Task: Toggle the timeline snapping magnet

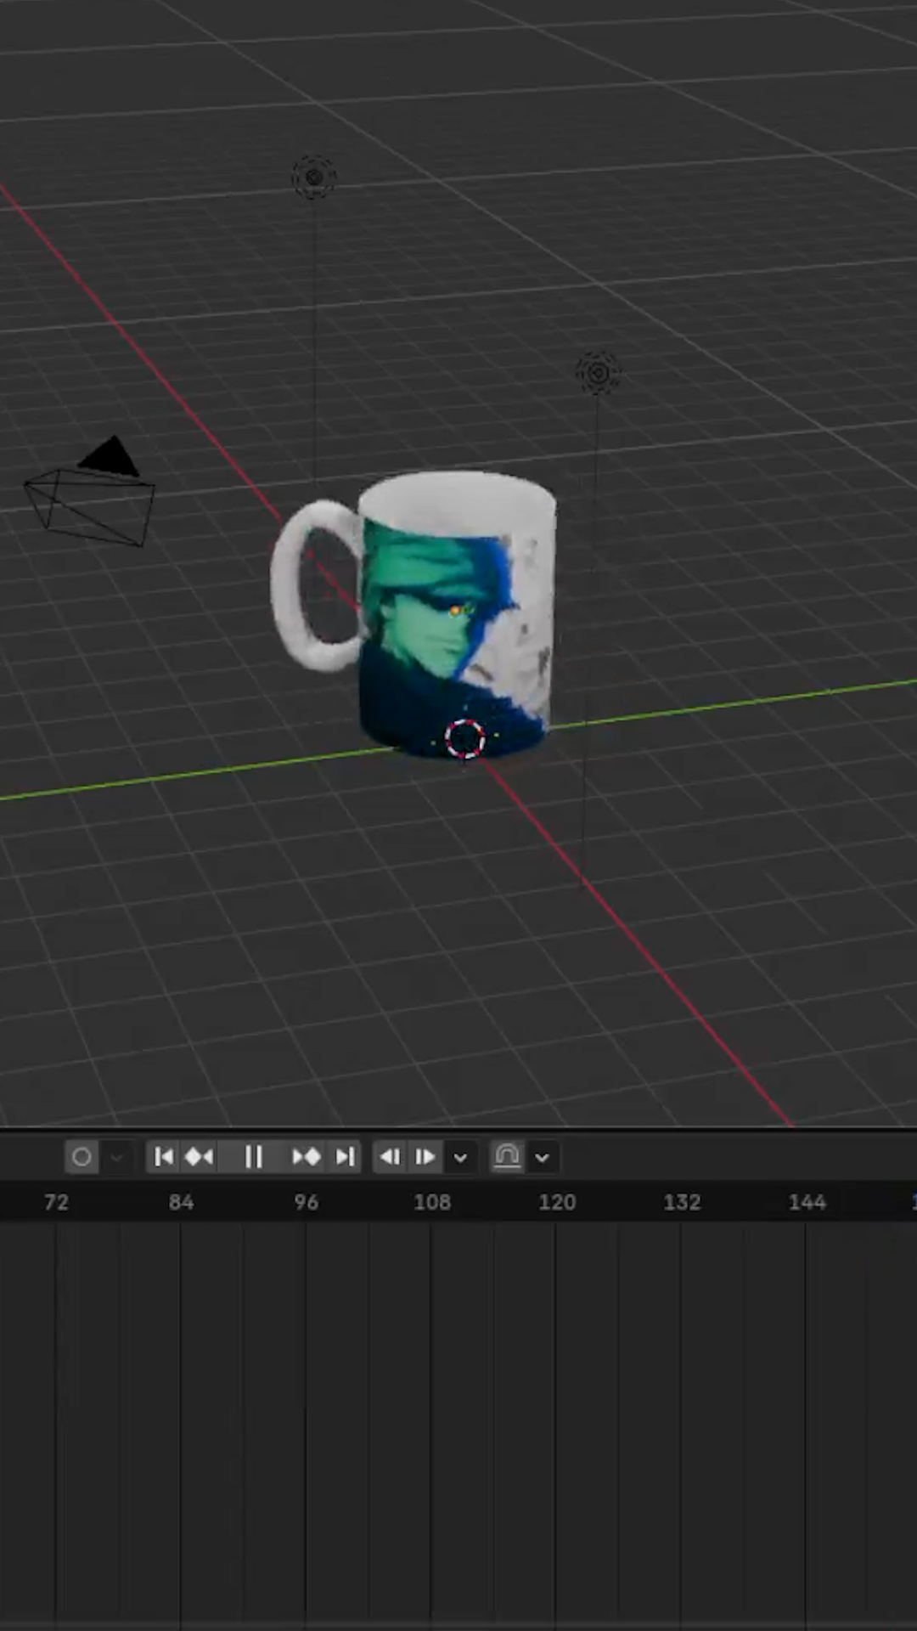Action: 507,1157
